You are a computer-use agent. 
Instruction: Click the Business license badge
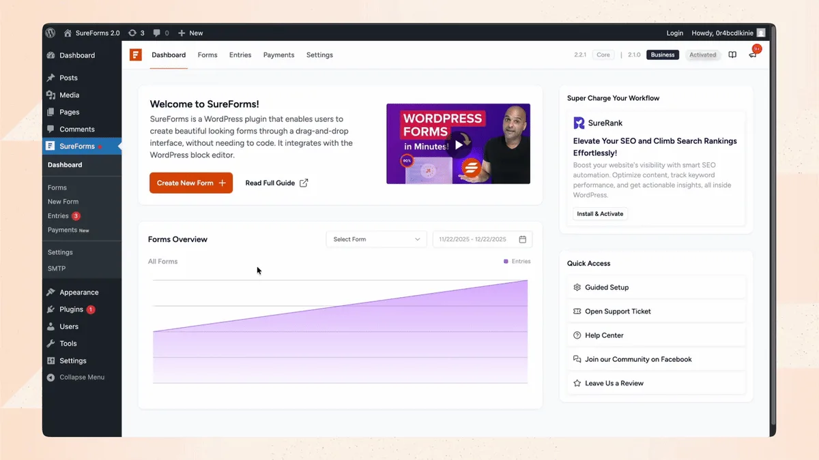coord(663,55)
